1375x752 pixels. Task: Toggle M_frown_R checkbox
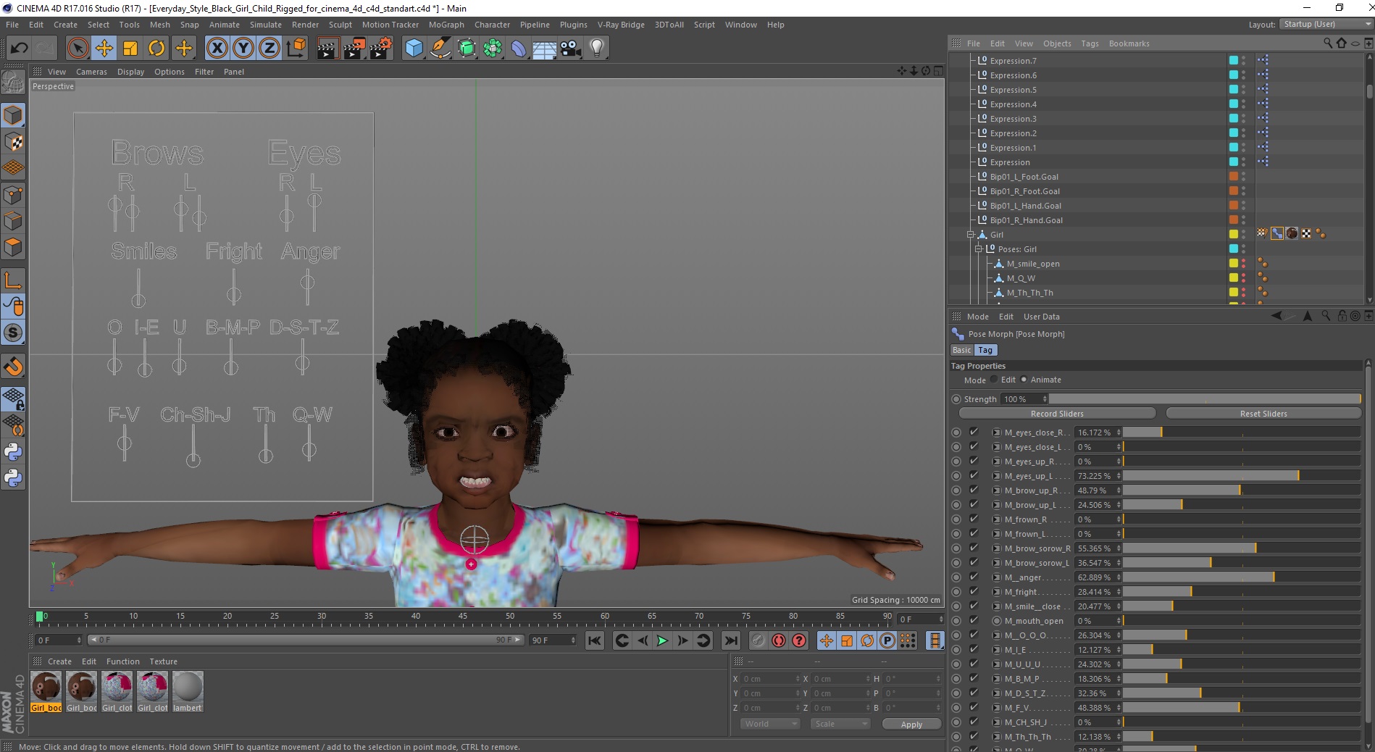(974, 519)
